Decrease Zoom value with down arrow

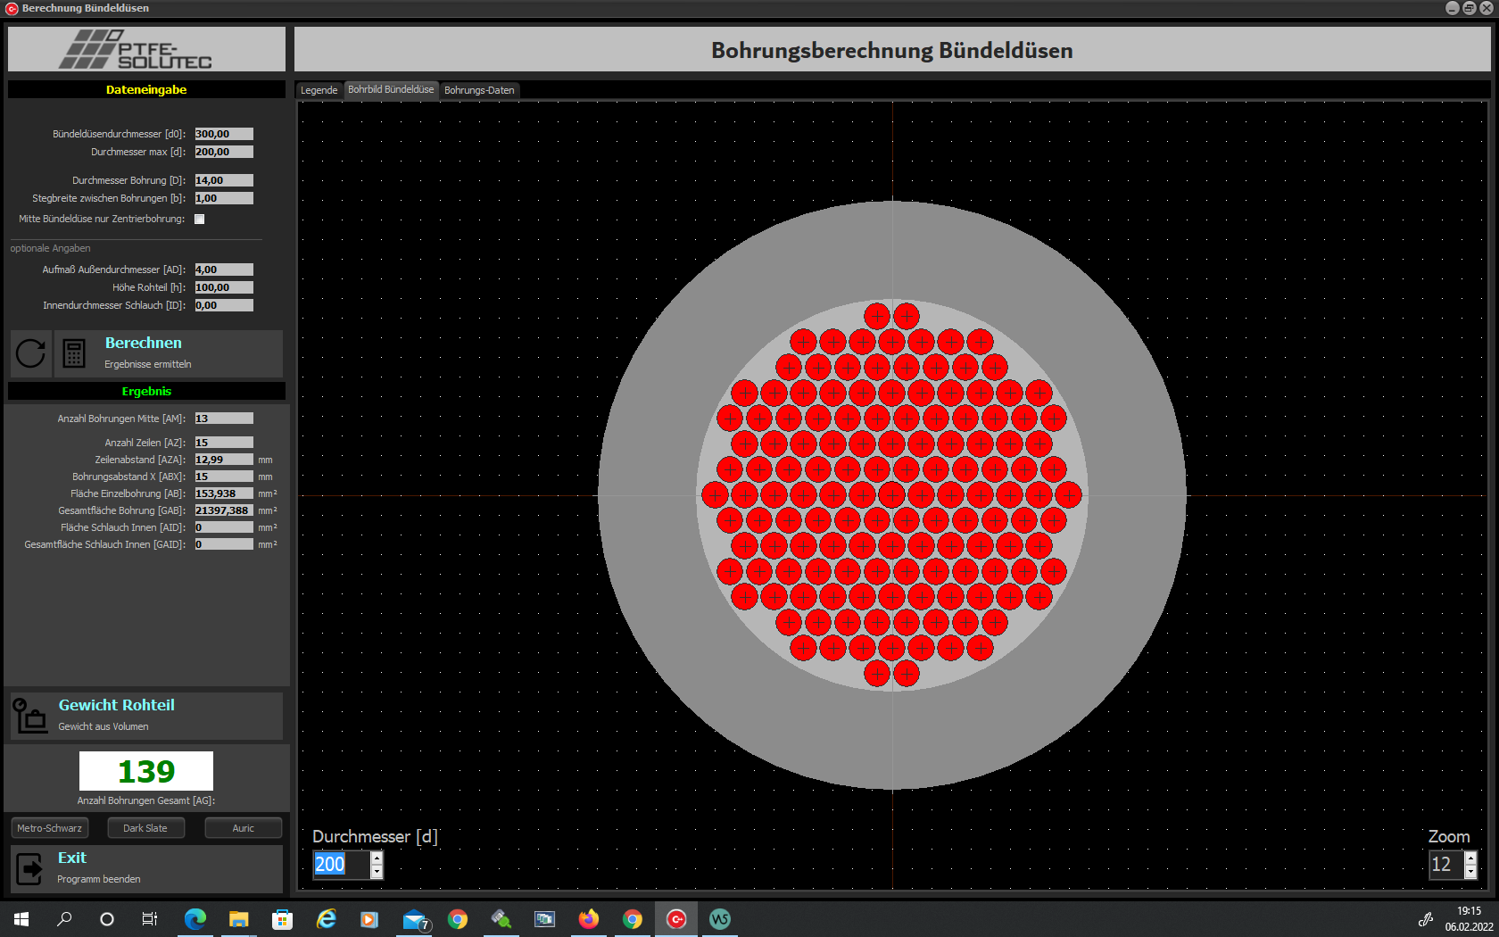pyautogui.click(x=1470, y=872)
